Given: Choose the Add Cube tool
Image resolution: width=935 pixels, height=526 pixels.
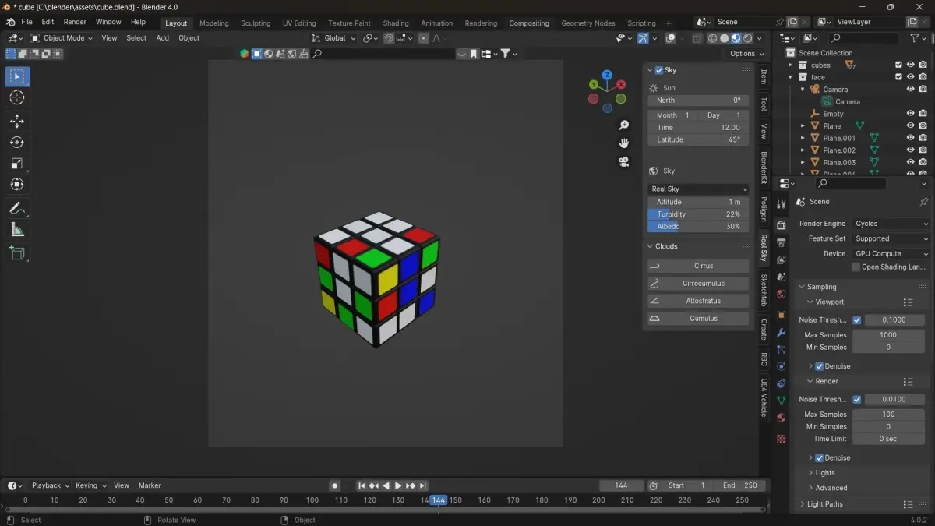Looking at the screenshot, I should (17, 252).
